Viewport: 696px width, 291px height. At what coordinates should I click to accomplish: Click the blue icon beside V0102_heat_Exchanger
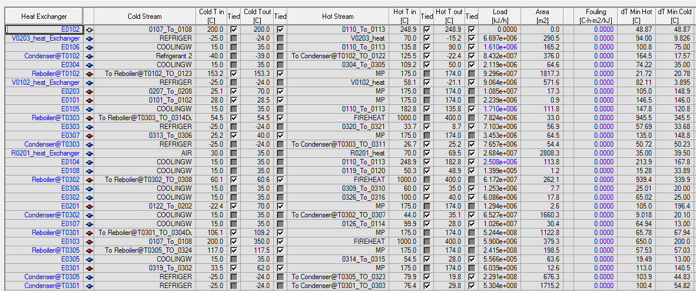pyautogui.click(x=90, y=82)
